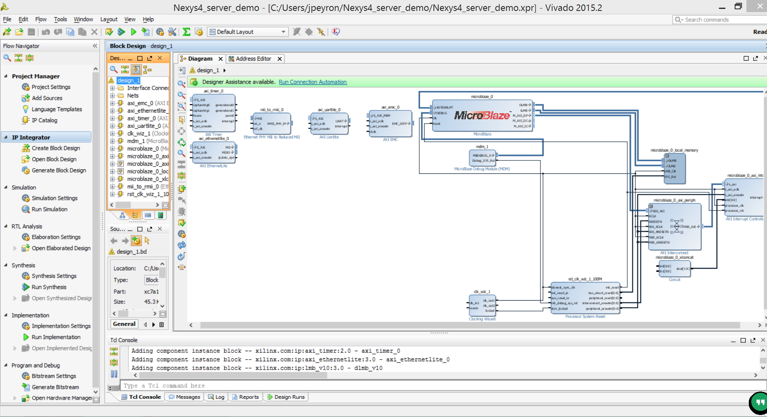The image size is (767, 417).
Task: Toggle the highlighted settings icon in the Sources panel toolbar
Action: [136, 241]
